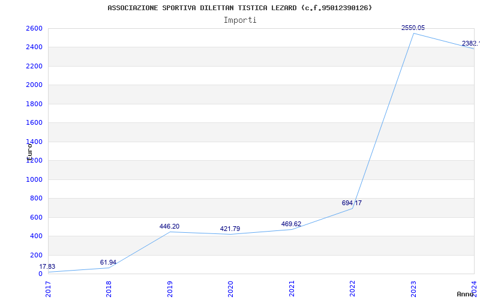Click the 2019 x-axis year label
The image size is (480, 300).
pyautogui.click(x=170, y=289)
